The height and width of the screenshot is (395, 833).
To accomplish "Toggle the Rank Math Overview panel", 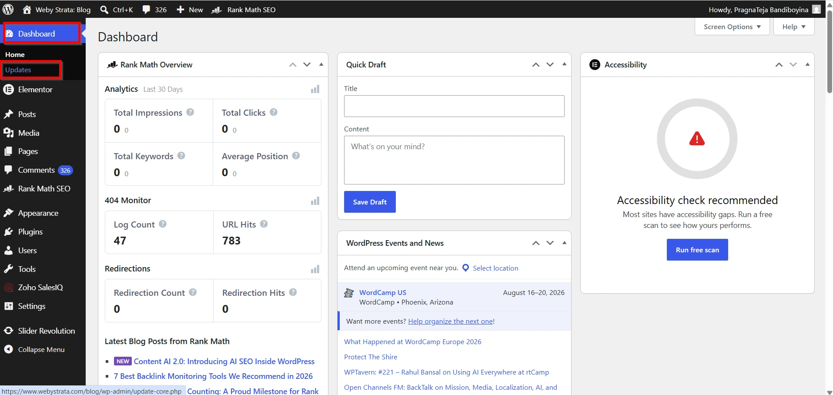I will (321, 64).
